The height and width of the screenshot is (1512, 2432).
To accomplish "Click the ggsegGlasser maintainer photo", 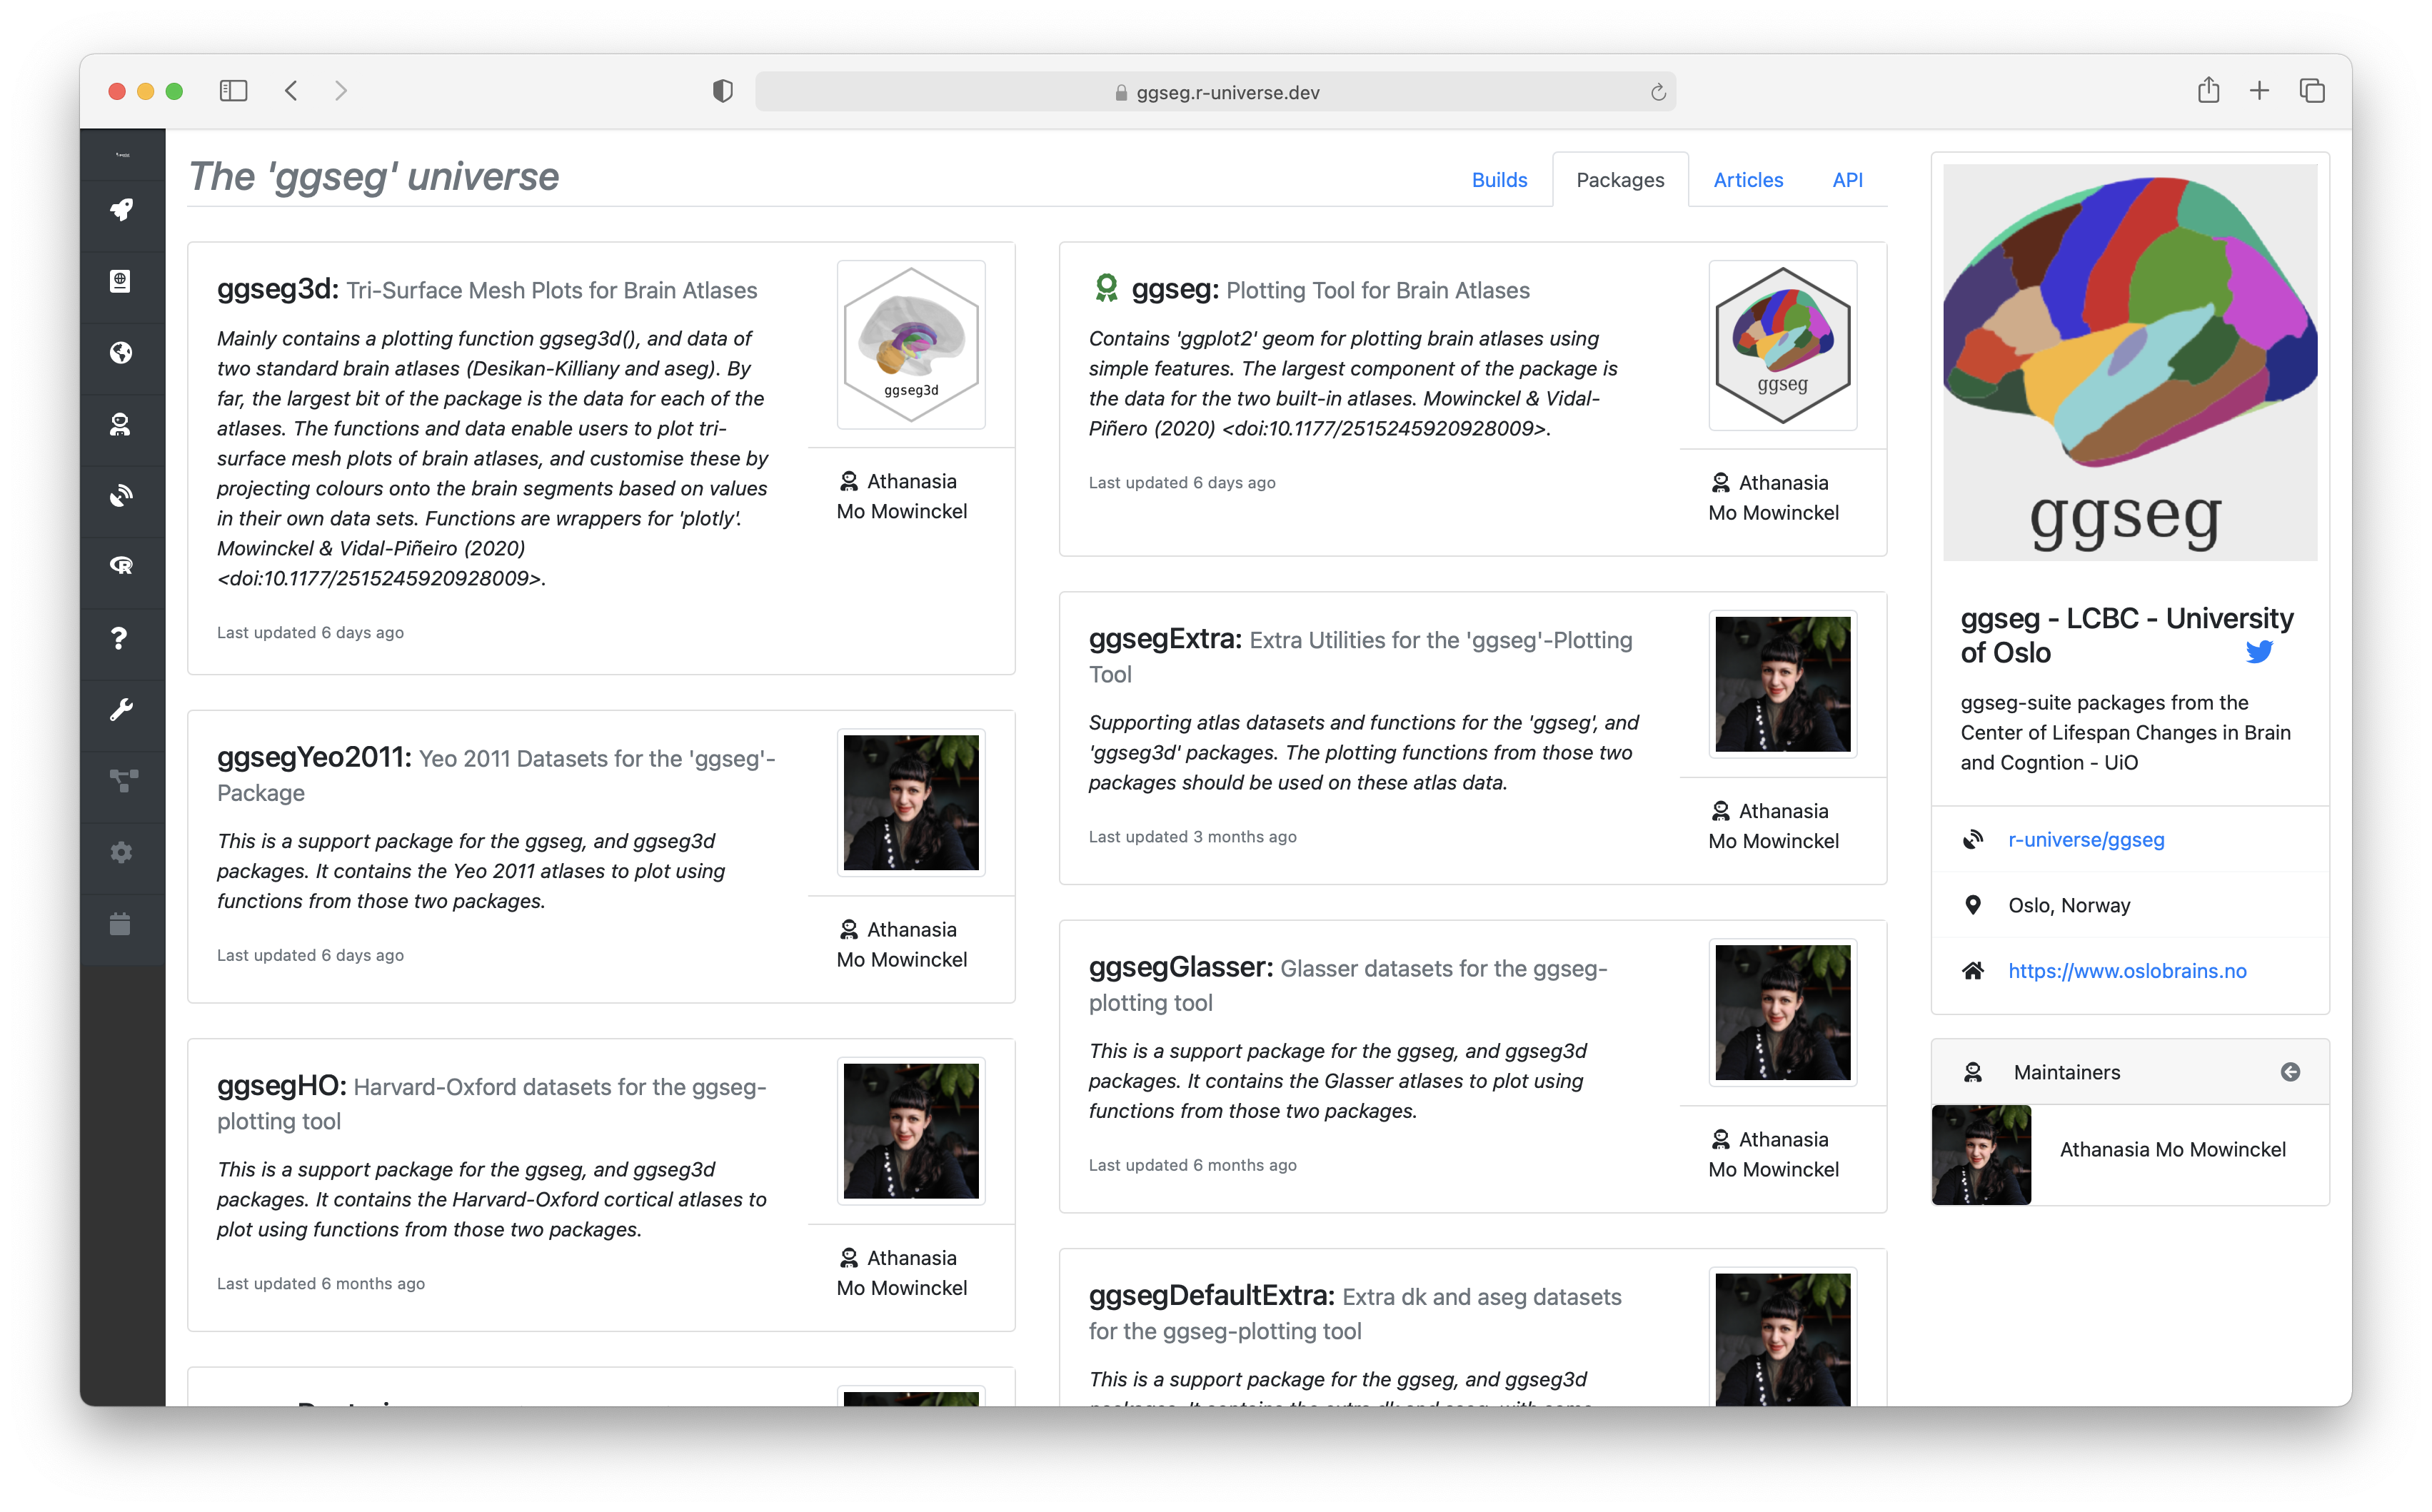I will (1782, 1013).
